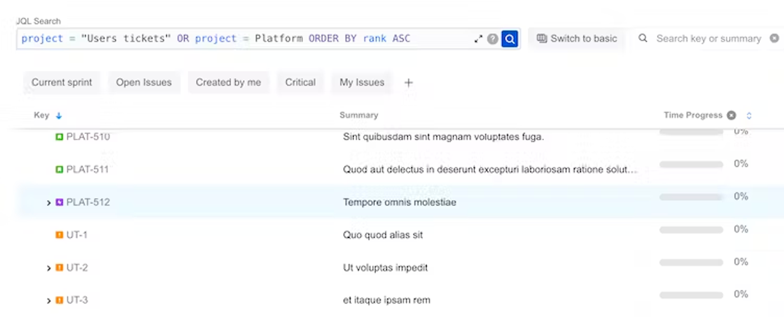Click the blue JQL search magnifier button
Viewport: 784px width, 318px height.
(510, 39)
